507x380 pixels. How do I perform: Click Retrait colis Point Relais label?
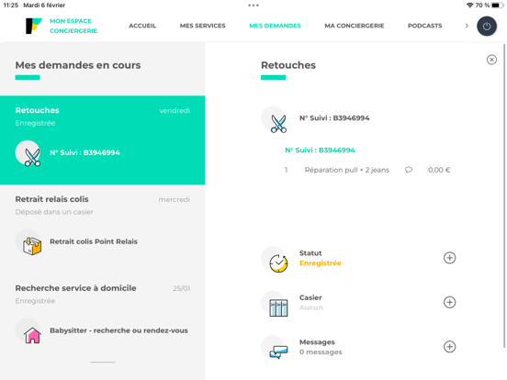(x=94, y=241)
